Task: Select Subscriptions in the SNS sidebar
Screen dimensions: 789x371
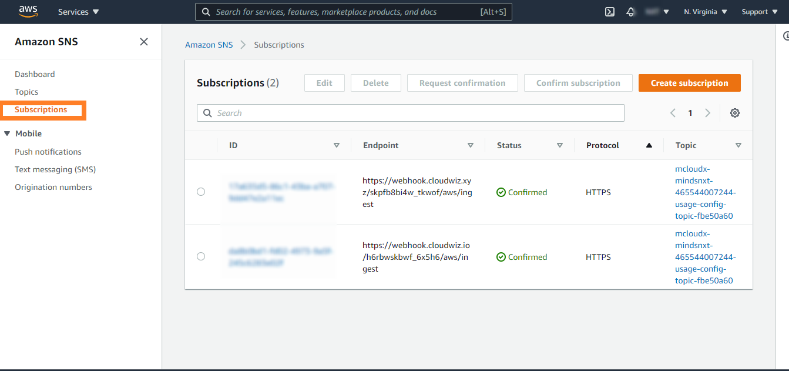Action: click(41, 110)
